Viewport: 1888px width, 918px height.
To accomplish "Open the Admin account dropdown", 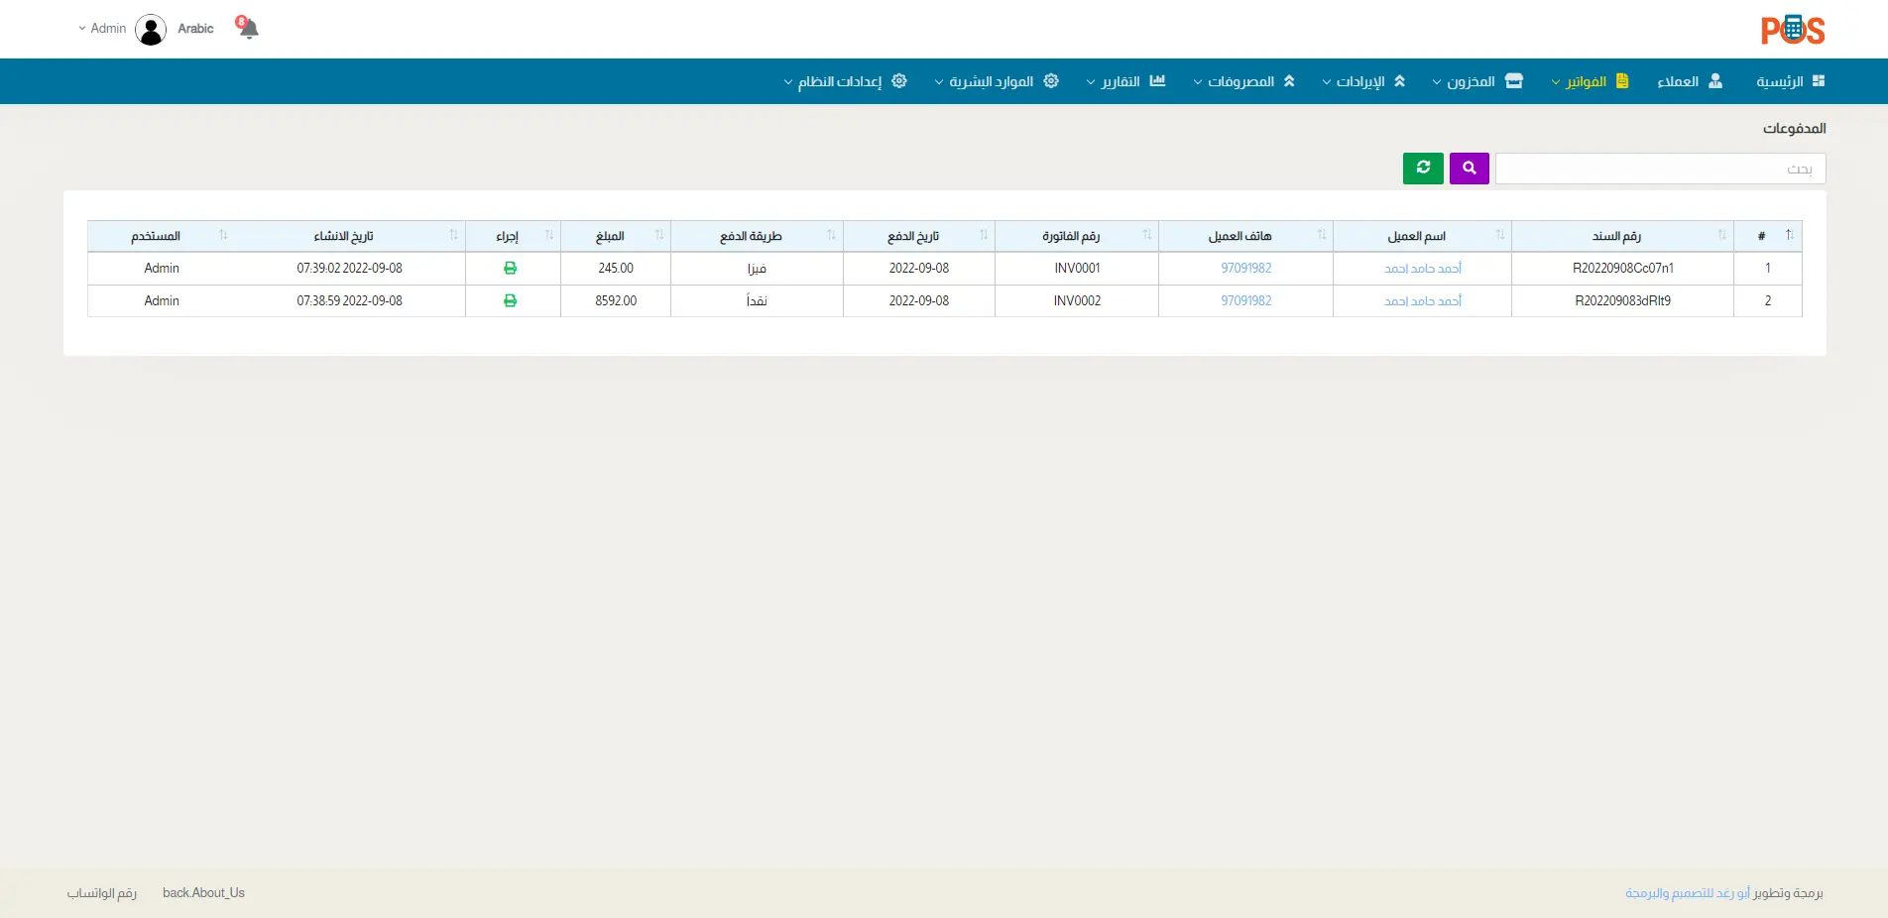I will pos(103,29).
